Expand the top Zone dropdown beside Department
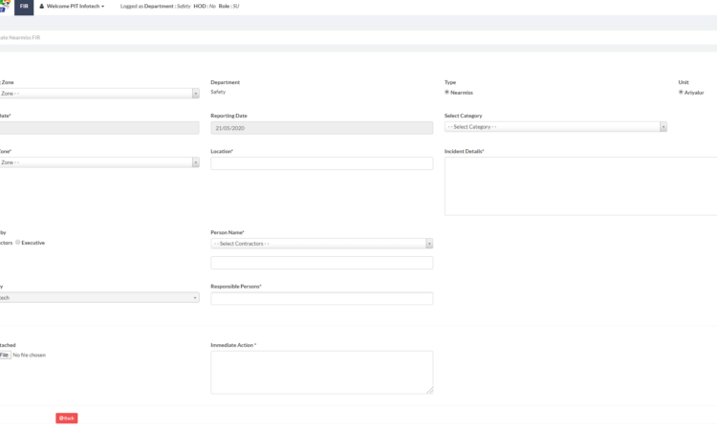 (98, 94)
